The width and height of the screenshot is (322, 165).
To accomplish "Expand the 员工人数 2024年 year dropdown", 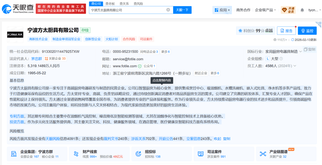I will tap(295, 66).
